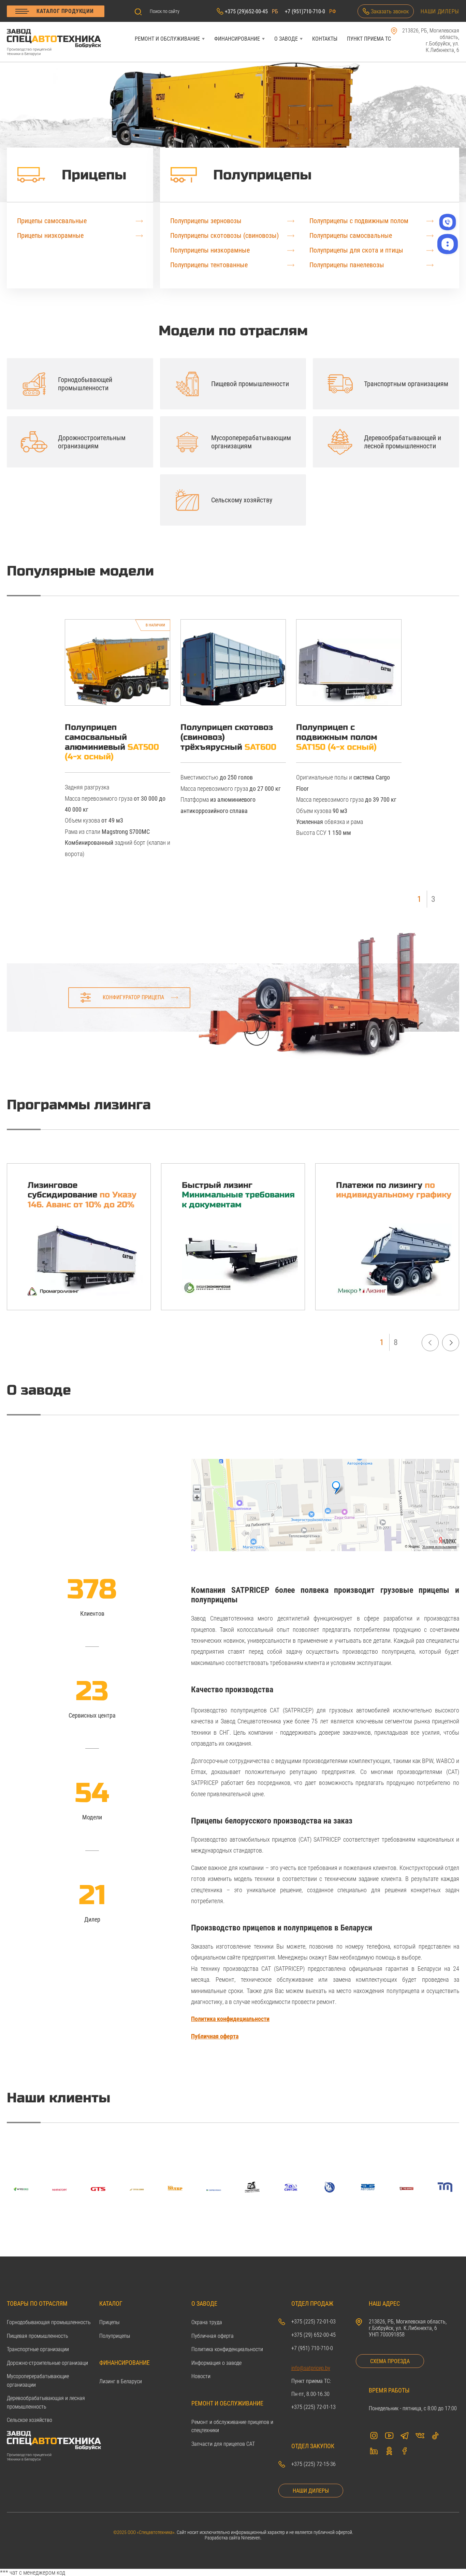Viewport: 466px width, 2576px height.
Task: Open the 'КОНТАКТЫ' menu item
Action: [x=324, y=39]
